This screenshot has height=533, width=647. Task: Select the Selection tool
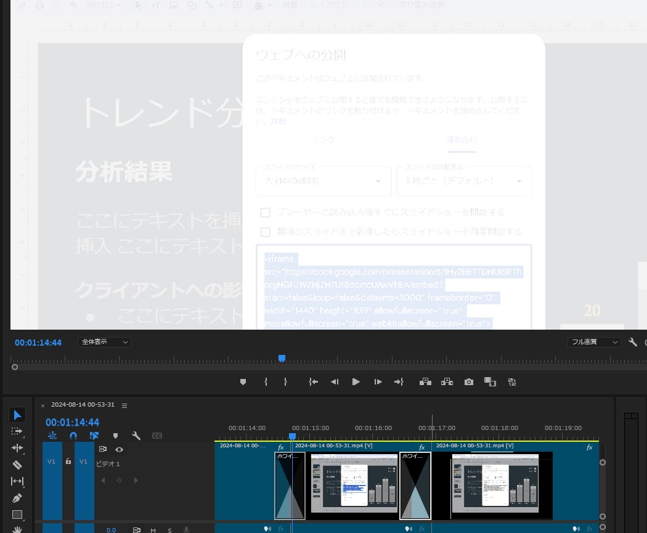tap(17, 414)
